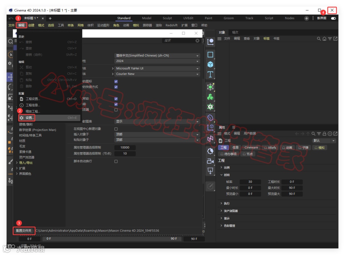This screenshot has width=345, height=255.
Task: Click the 属性管理器选择限制 10000 field
Action: coord(125,147)
